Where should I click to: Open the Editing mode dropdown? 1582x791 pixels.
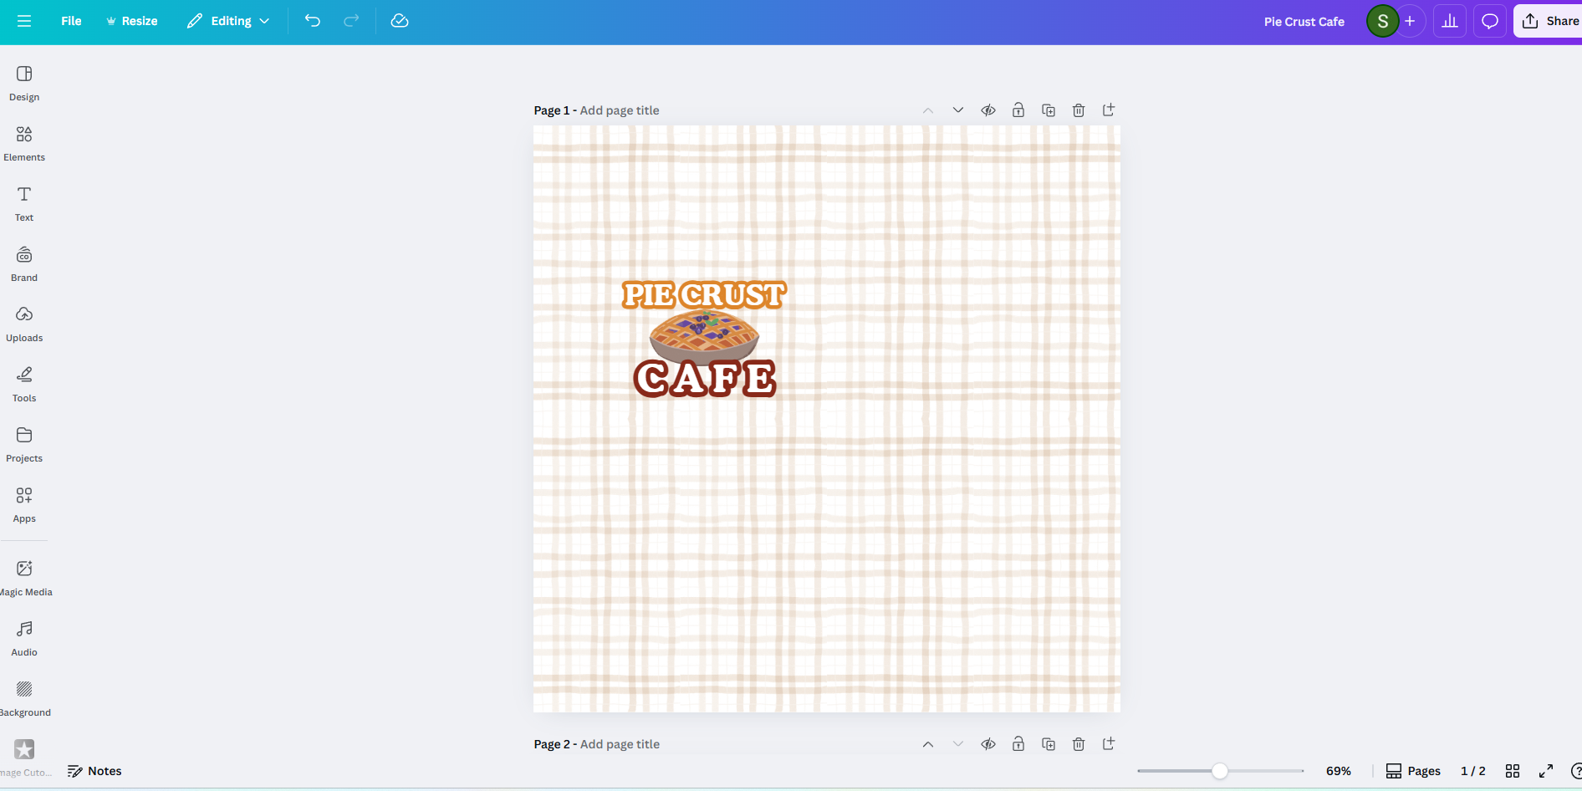[228, 21]
